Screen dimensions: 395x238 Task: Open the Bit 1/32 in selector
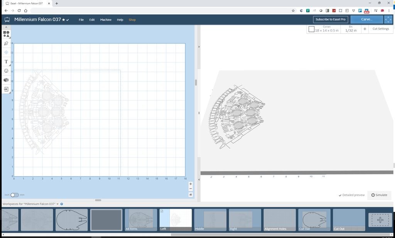tap(351, 29)
